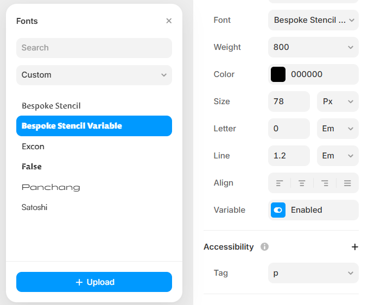Open the Weight 800 dropdown
Viewport: 368px width, 305px height.
click(313, 47)
